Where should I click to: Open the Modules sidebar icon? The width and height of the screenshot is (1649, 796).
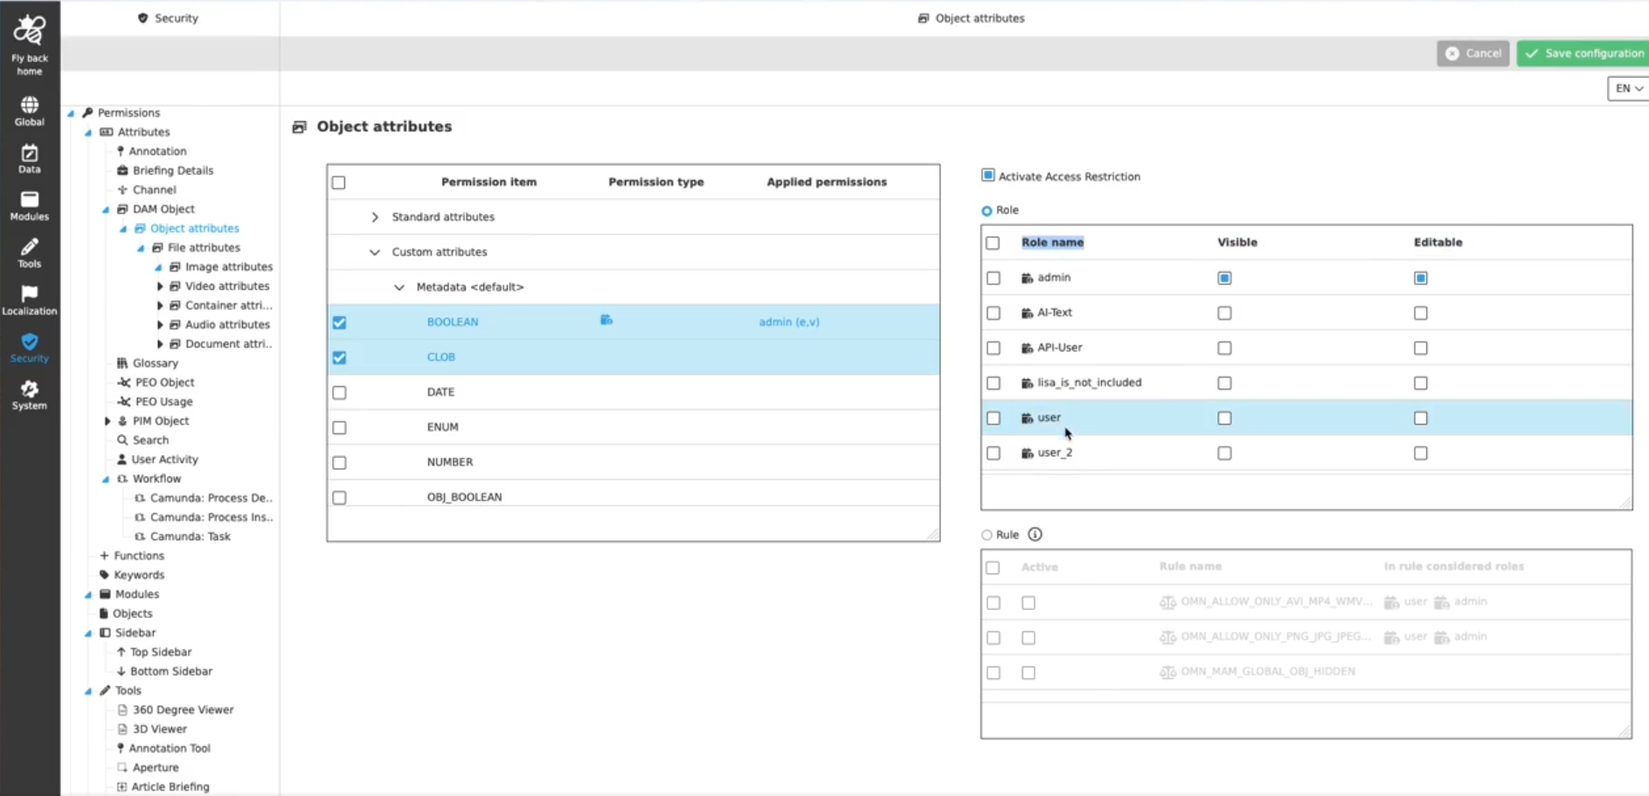(30, 200)
